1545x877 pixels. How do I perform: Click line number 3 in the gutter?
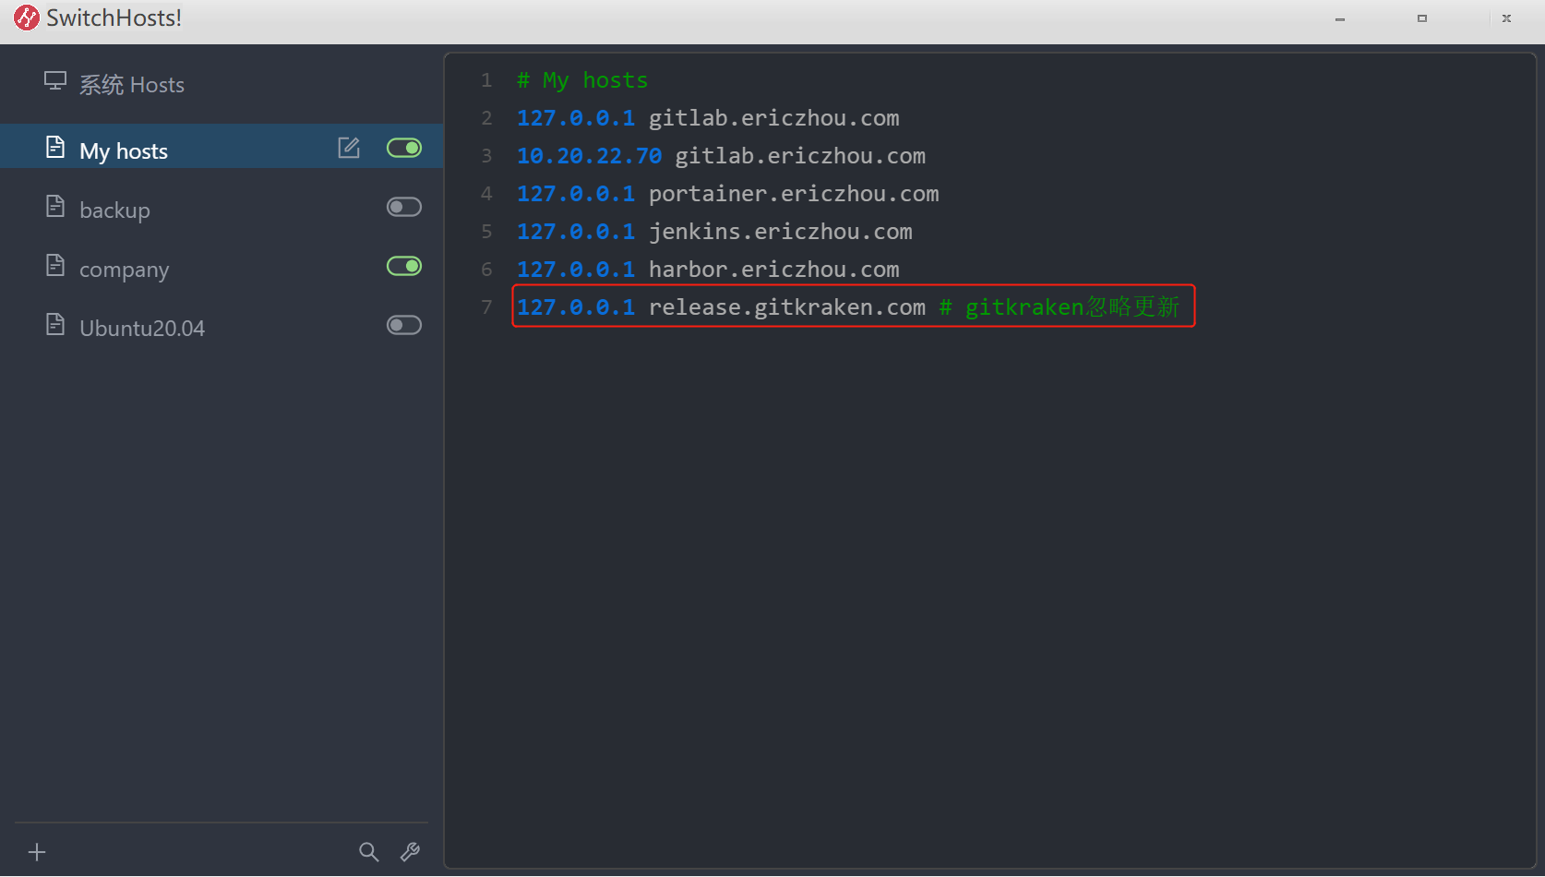click(x=486, y=156)
